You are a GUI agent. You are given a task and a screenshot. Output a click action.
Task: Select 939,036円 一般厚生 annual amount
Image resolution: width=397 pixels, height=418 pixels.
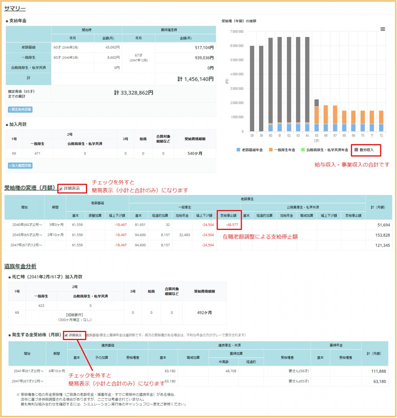204,58
